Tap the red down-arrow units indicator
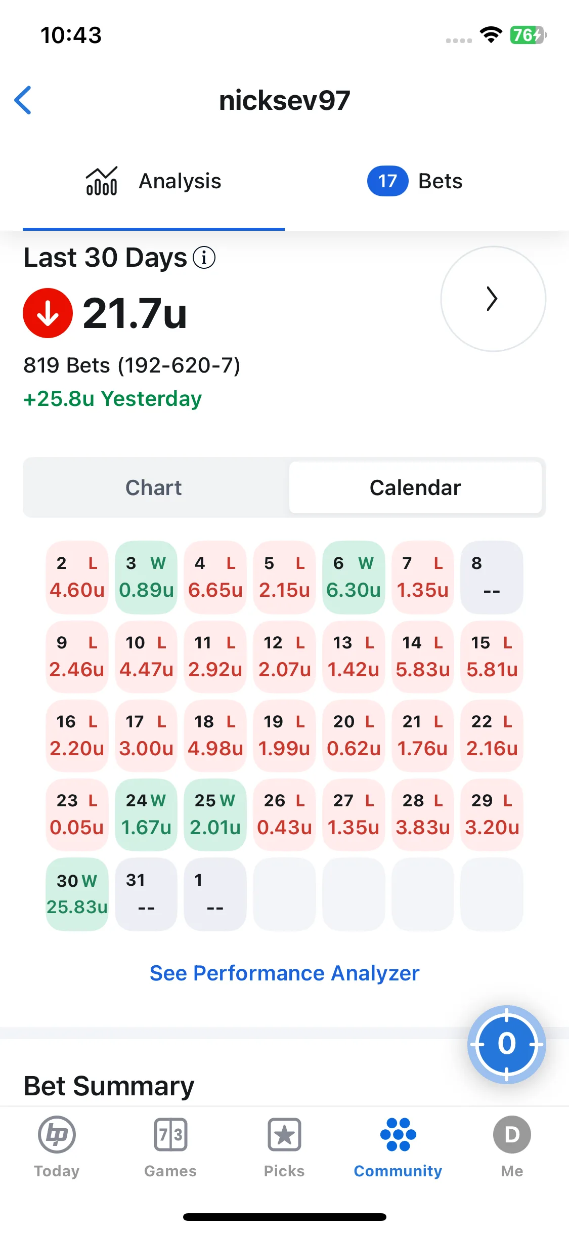 tap(48, 313)
